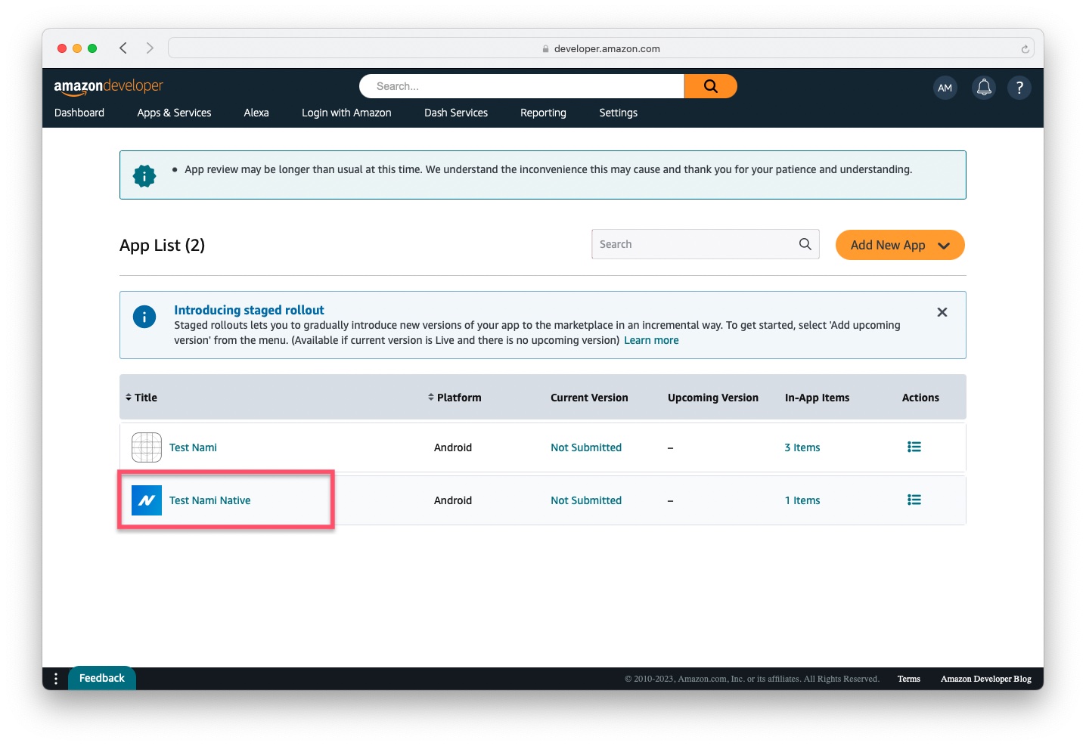Click the blue info icon in staged rollout banner
Screen dimensions: 1086x746
coord(144,317)
